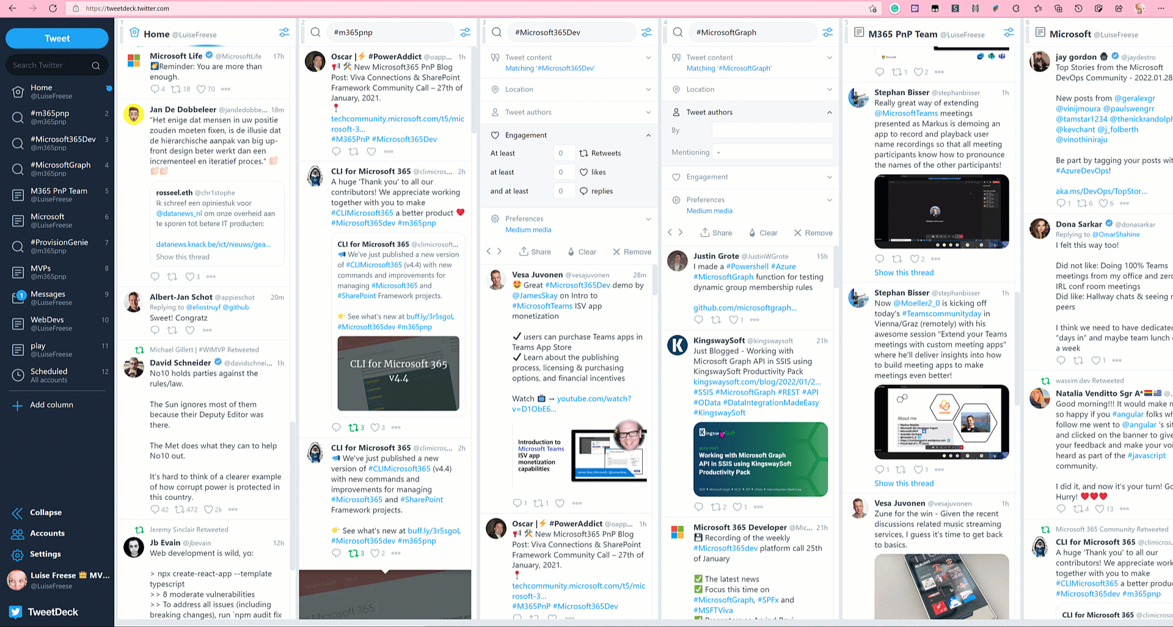Select #ProvisionGenie column in sidebar
1173x627 pixels.
pyautogui.click(x=57, y=246)
